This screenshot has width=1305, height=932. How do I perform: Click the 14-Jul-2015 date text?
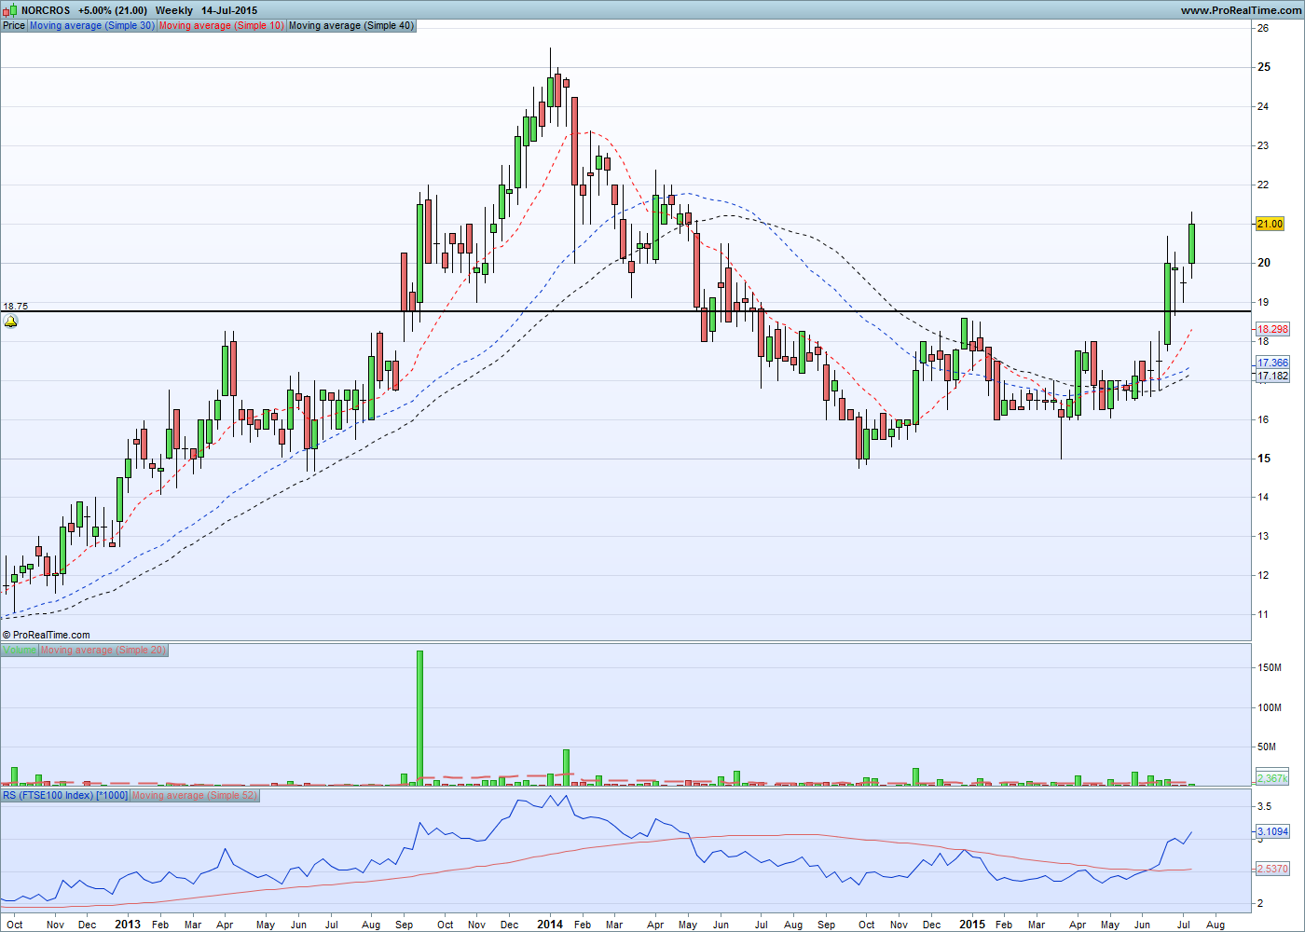[x=229, y=10]
